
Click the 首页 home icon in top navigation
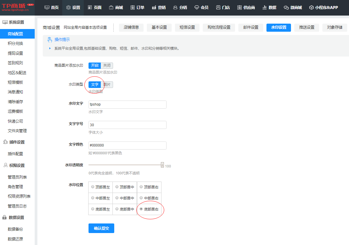tap(47, 7)
